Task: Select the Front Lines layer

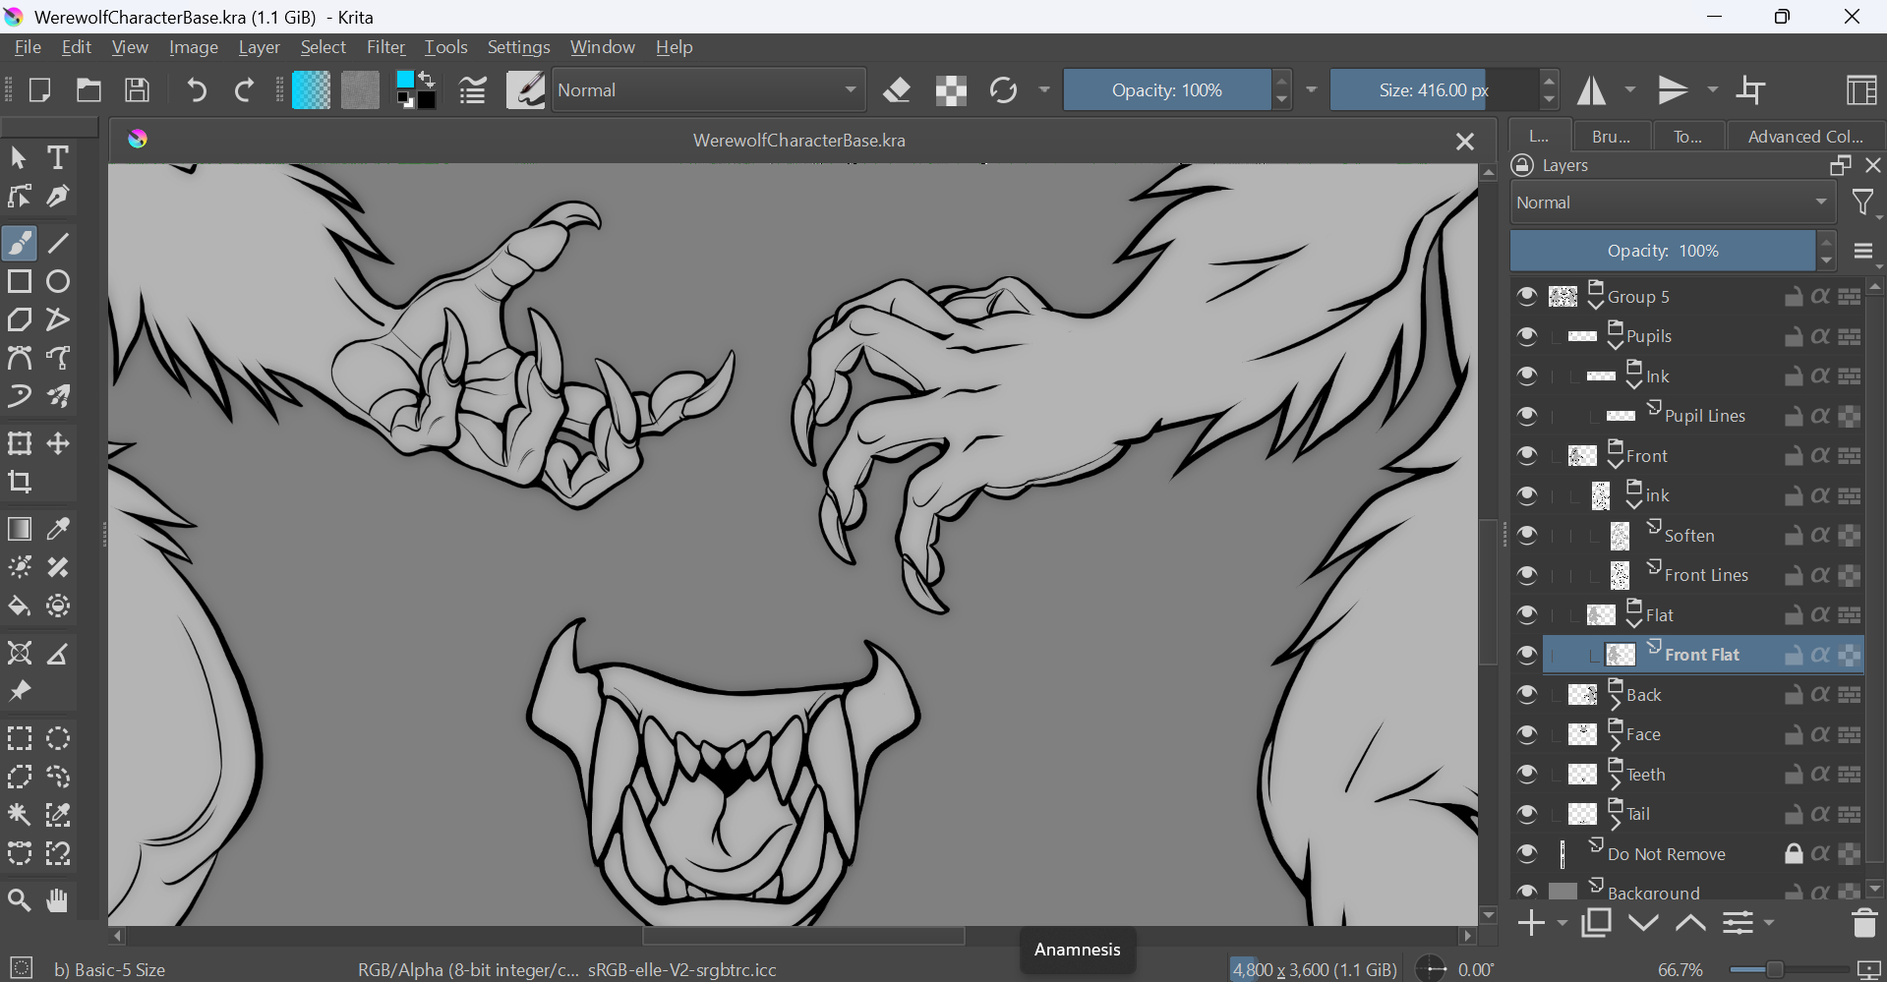Action: 1706,575
